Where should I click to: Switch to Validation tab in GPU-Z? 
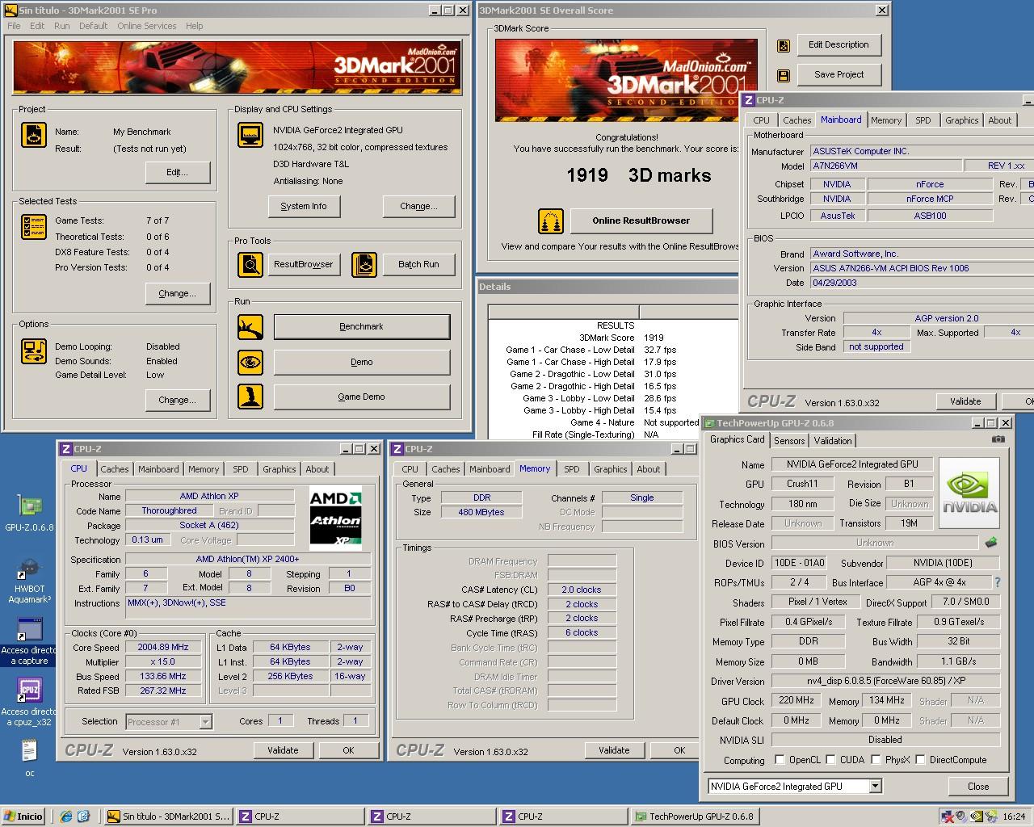[x=832, y=441]
